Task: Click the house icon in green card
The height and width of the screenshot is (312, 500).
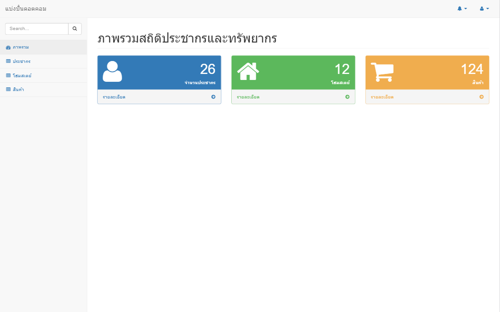Action: (x=248, y=71)
